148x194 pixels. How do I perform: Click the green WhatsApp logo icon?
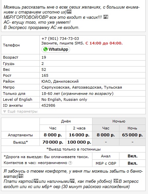(x=45, y=49)
